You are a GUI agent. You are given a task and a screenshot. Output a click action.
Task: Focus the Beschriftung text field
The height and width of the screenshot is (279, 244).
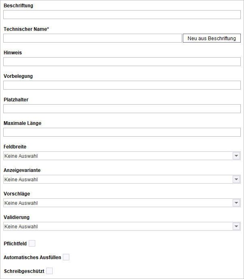tap(122, 15)
